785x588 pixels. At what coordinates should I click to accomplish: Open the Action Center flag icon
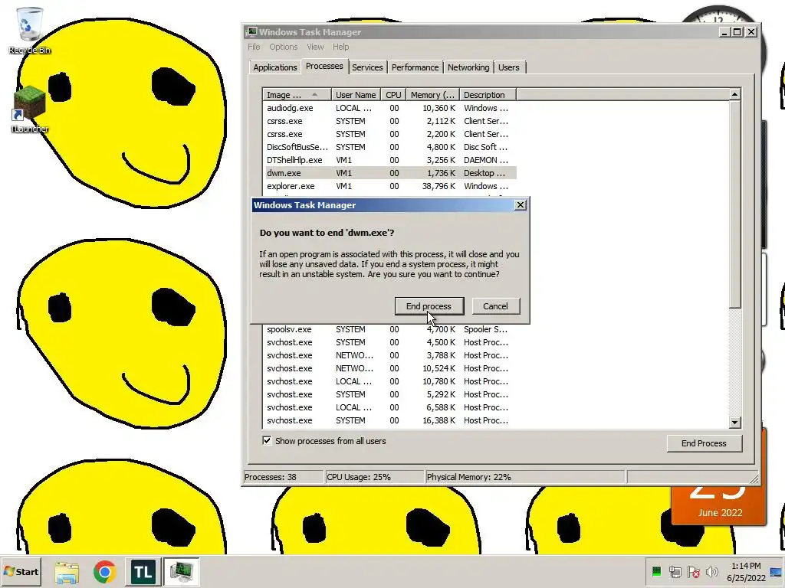(693, 571)
